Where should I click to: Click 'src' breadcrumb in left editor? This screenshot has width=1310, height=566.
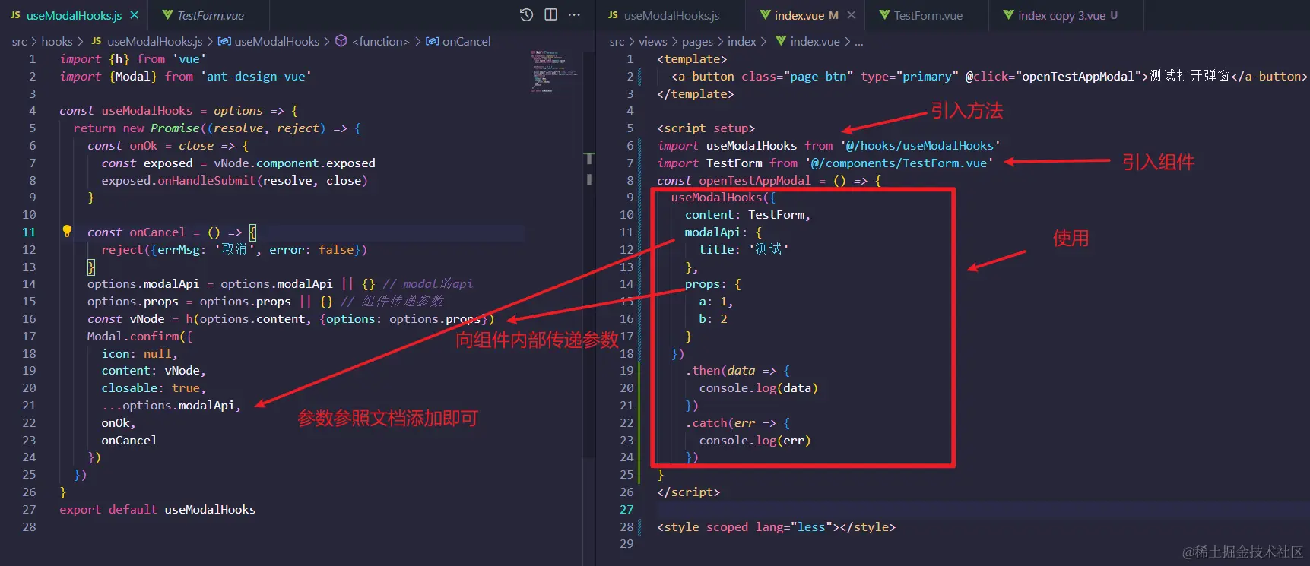(19, 42)
